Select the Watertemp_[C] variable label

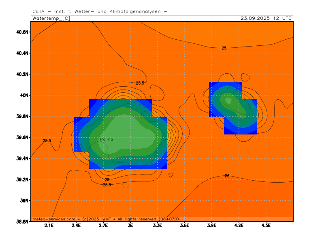51,18
